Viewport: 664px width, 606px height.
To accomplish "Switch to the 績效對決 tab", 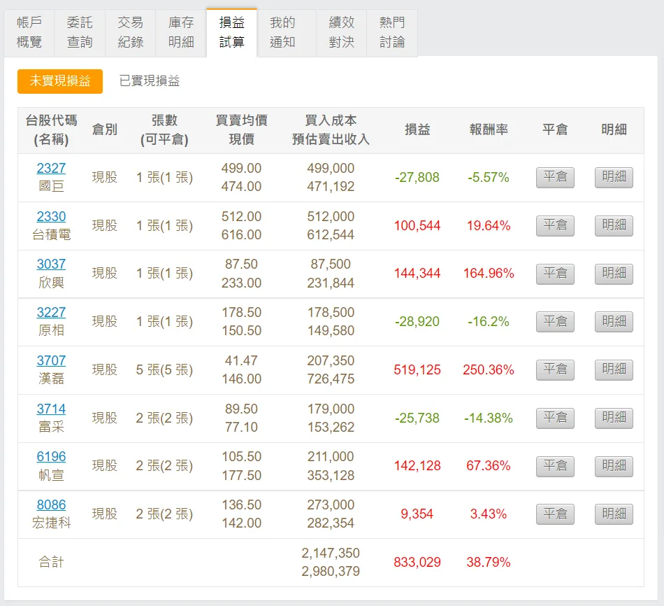I will point(341,33).
